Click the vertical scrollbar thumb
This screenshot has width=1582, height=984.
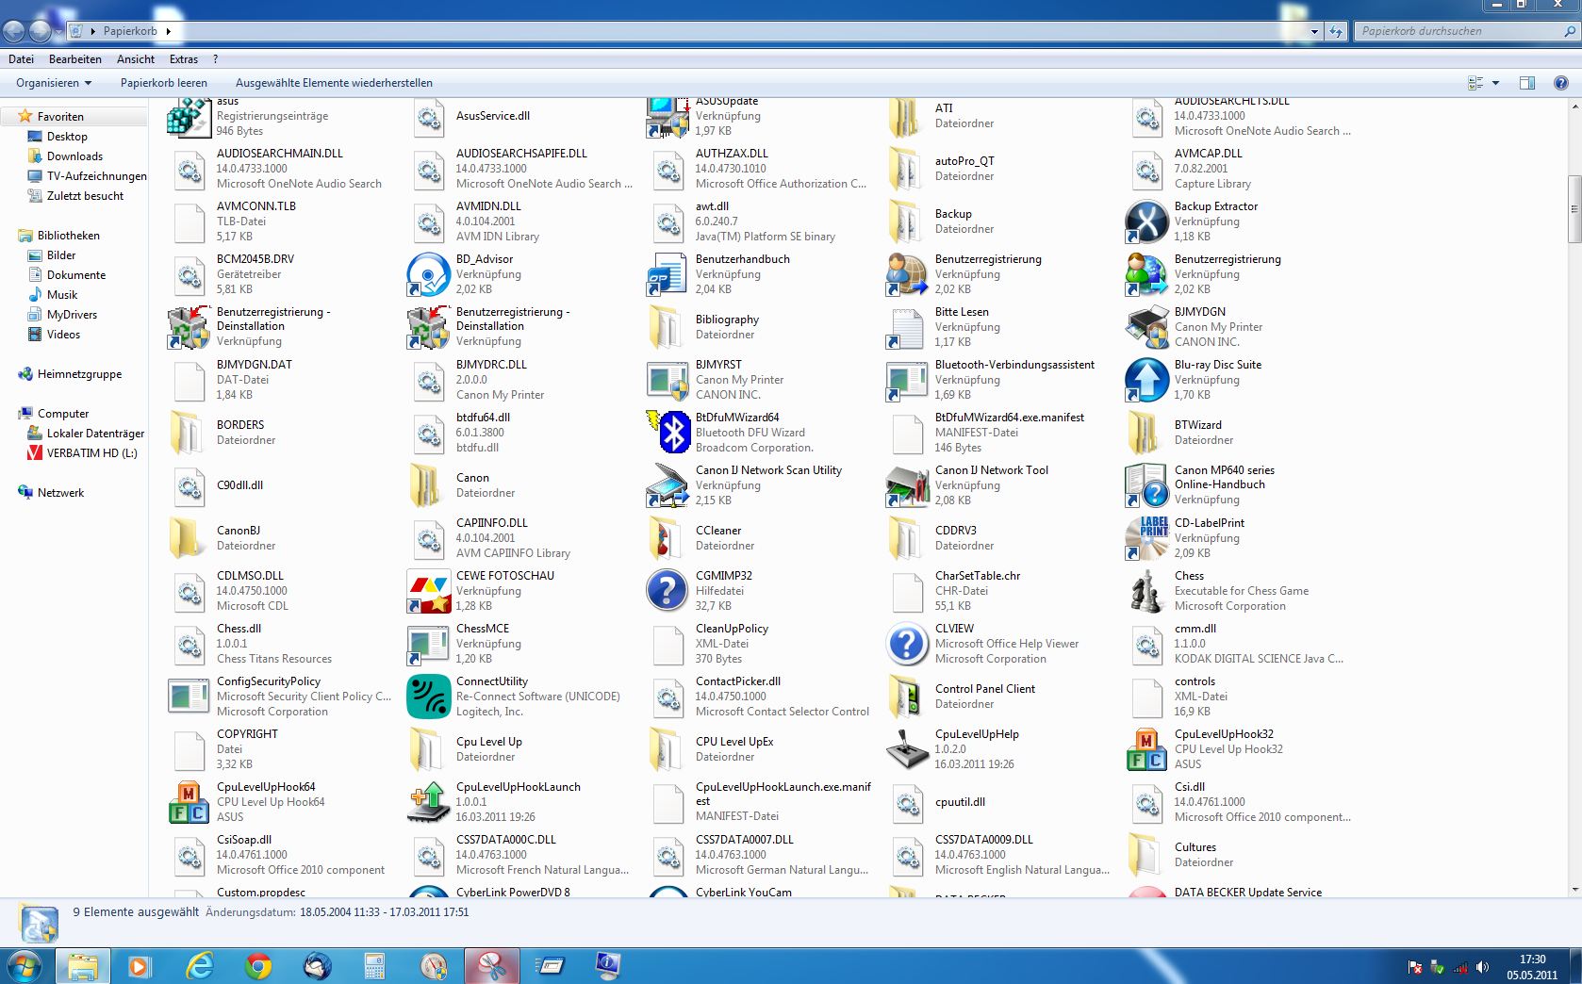pos(1574,208)
